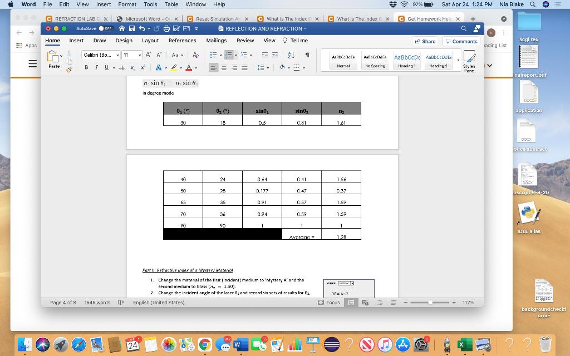Open the font name dropdown
The image size is (570, 356).
click(117, 55)
